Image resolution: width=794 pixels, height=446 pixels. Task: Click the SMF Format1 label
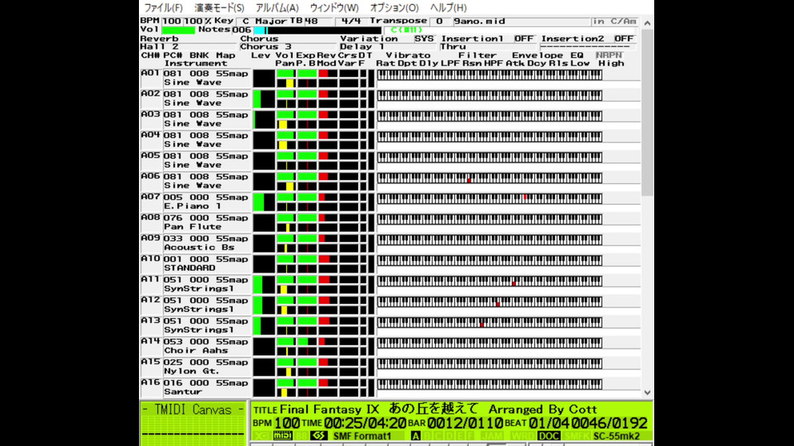pos(362,436)
